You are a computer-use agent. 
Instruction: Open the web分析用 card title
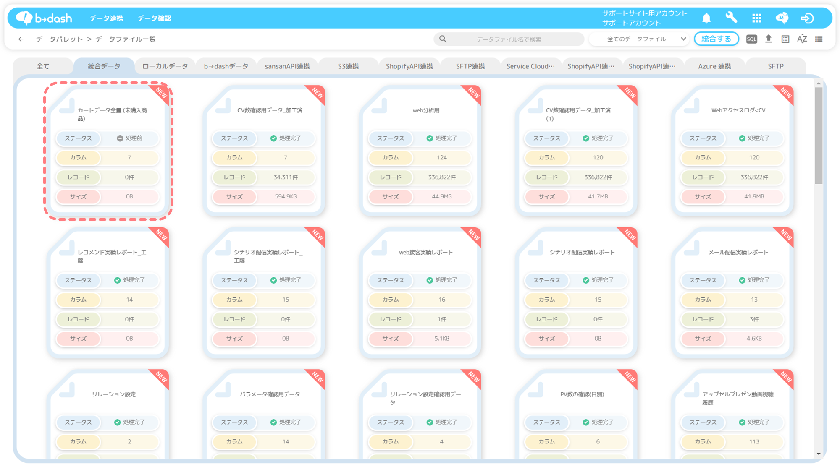click(x=426, y=110)
